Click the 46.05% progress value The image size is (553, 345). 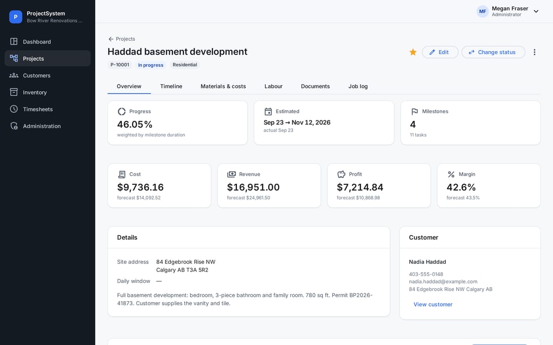[x=135, y=124]
